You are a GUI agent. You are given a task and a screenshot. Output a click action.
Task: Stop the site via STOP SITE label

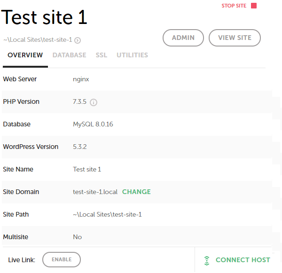[x=234, y=6]
